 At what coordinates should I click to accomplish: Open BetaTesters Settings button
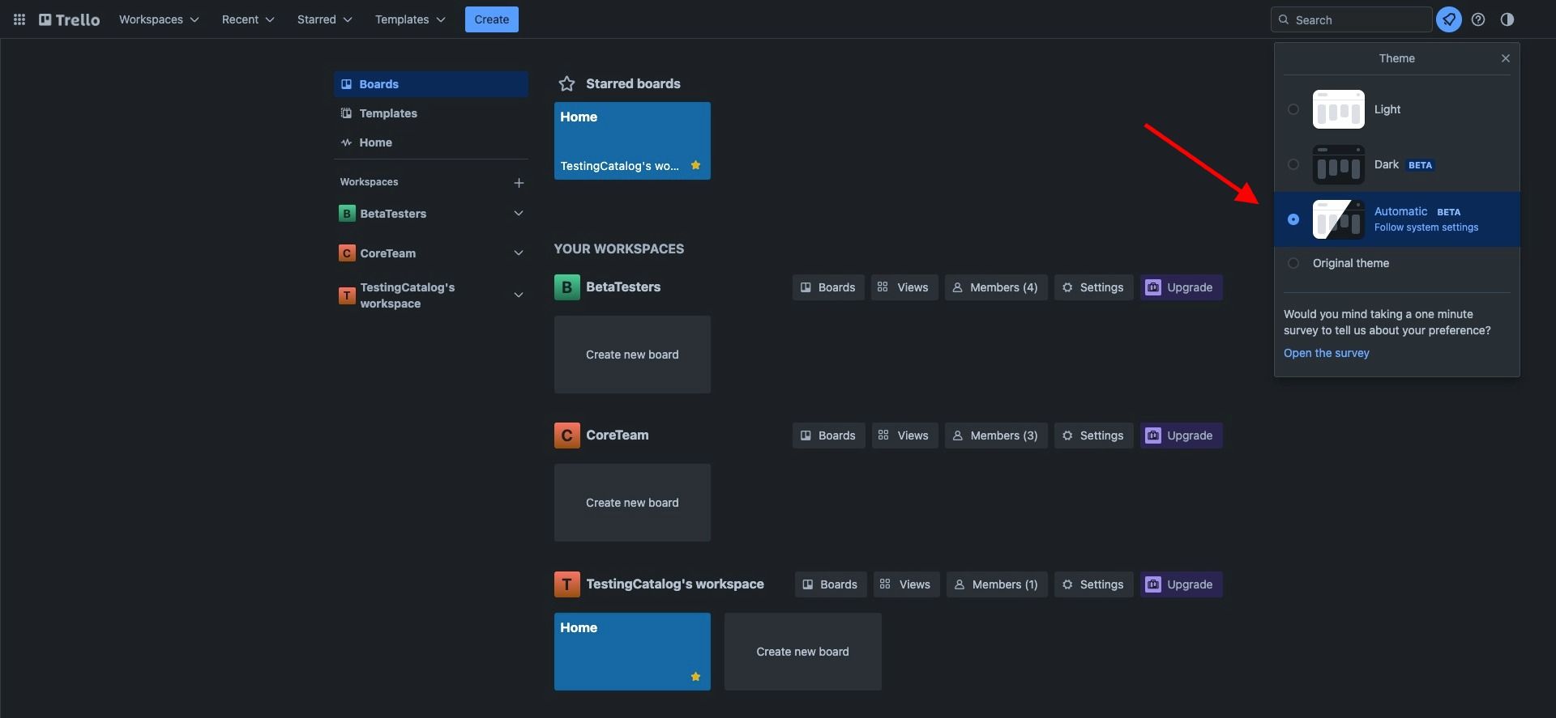[x=1093, y=287]
